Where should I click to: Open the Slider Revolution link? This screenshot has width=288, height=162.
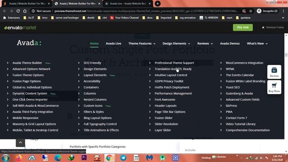coord(166,124)
